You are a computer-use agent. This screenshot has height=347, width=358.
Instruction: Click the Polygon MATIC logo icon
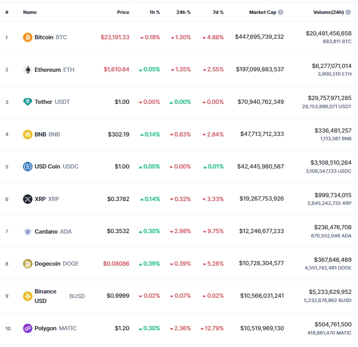point(28,328)
